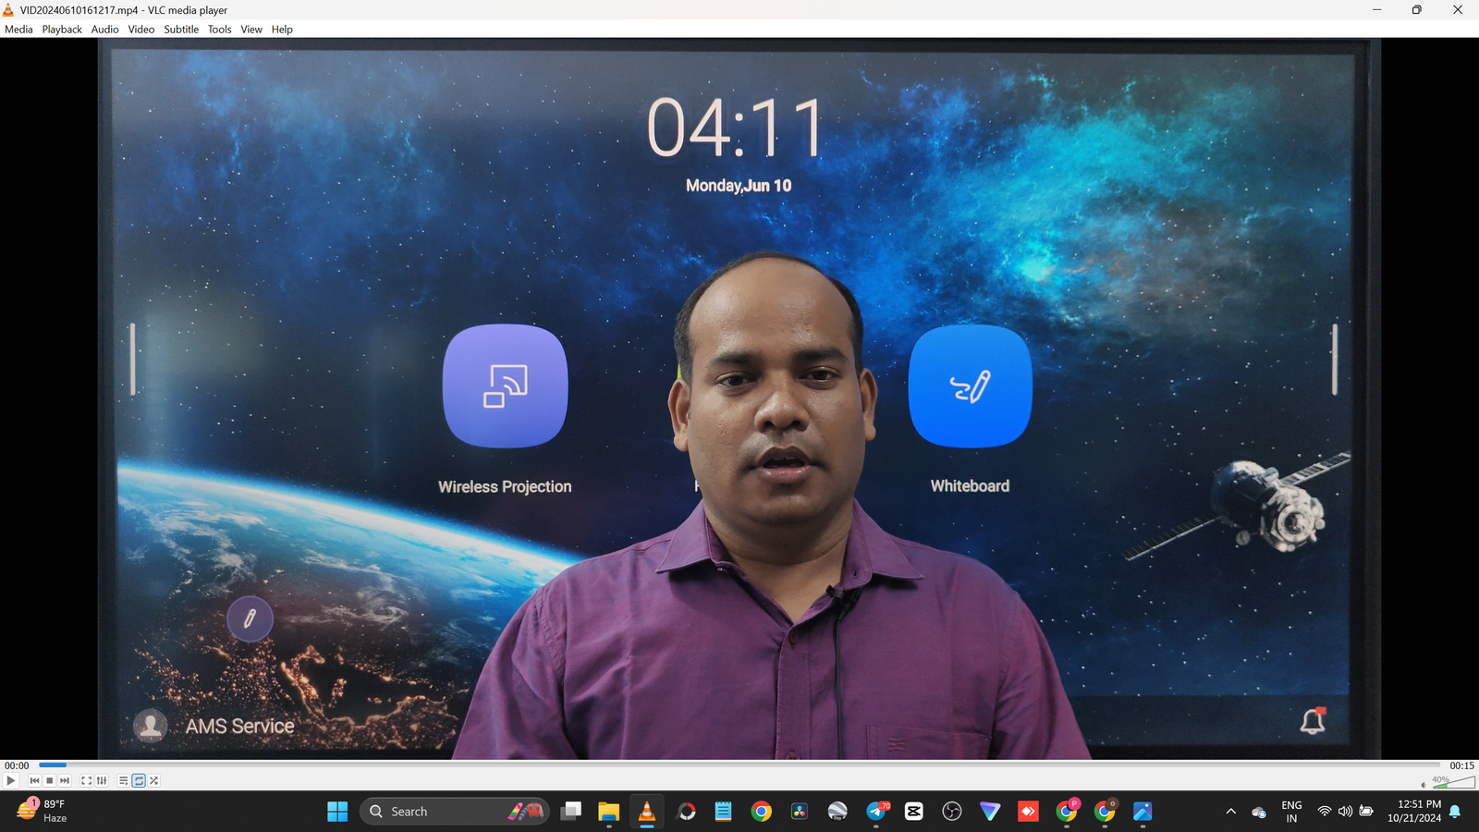Click the playback seek bar

click(739, 765)
